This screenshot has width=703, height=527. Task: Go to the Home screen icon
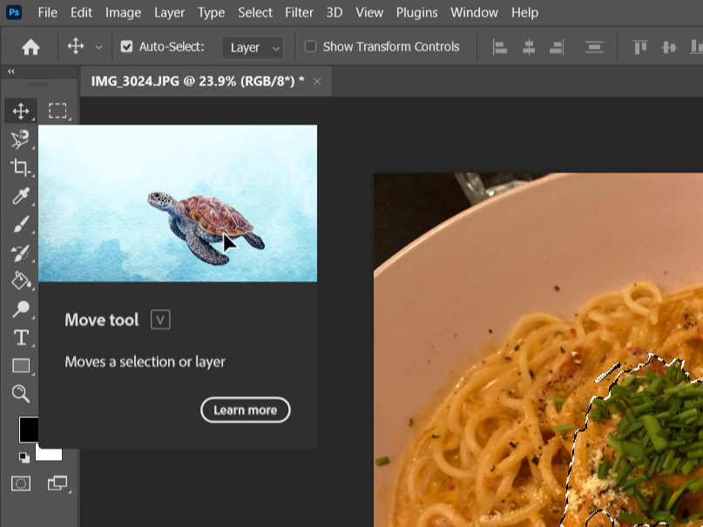pos(30,47)
